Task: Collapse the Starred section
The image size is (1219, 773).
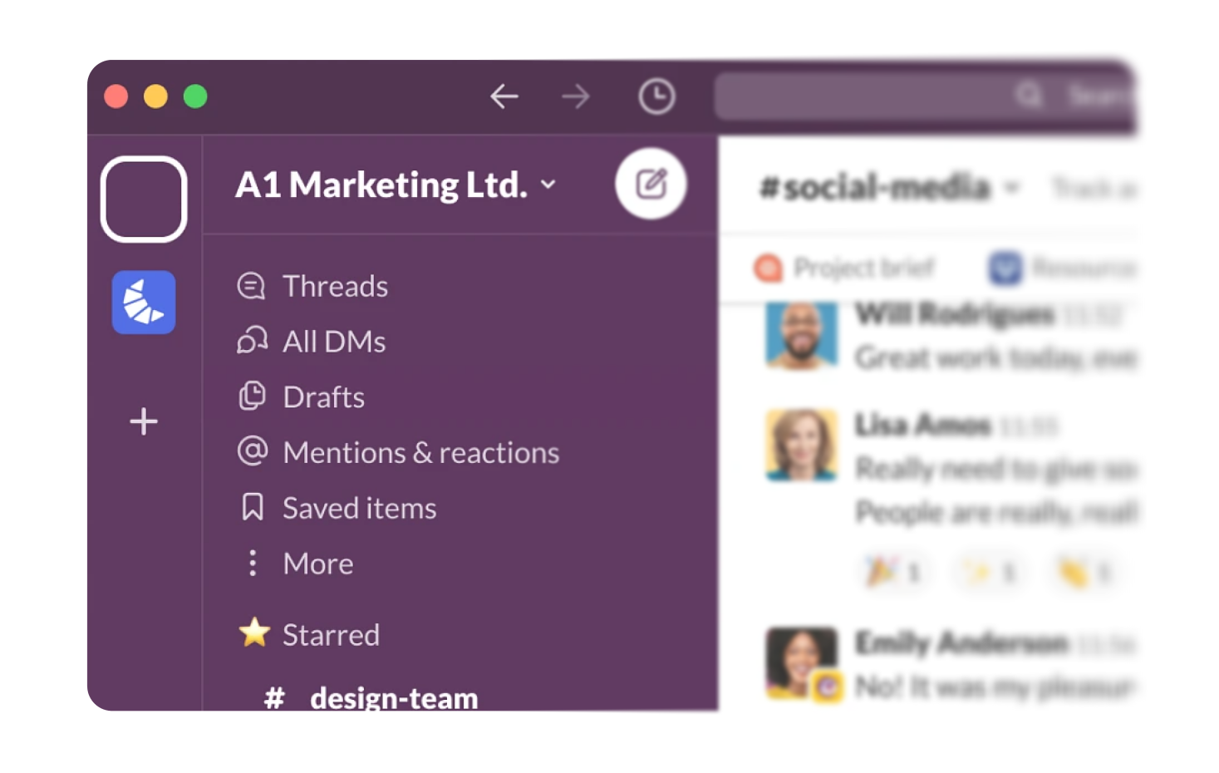Action: click(331, 634)
